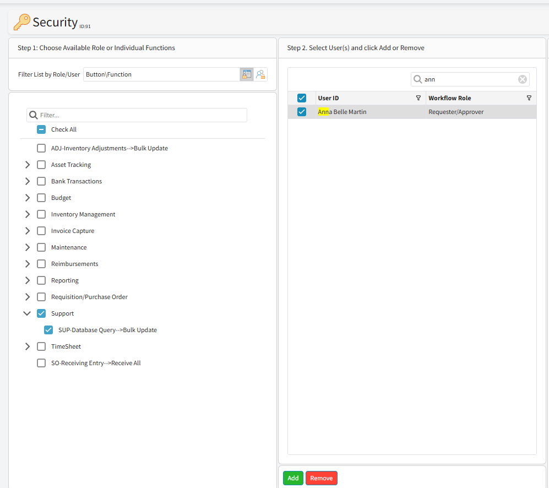Clear the 'ann' user search text
The image size is (549, 488).
point(522,79)
